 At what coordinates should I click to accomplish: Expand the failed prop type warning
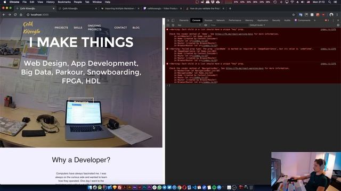click(x=170, y=49)
